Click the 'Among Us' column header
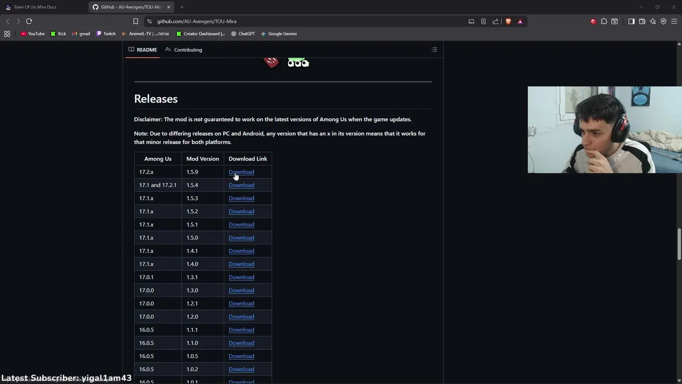 pyautogui.click(x=158, y=159)
